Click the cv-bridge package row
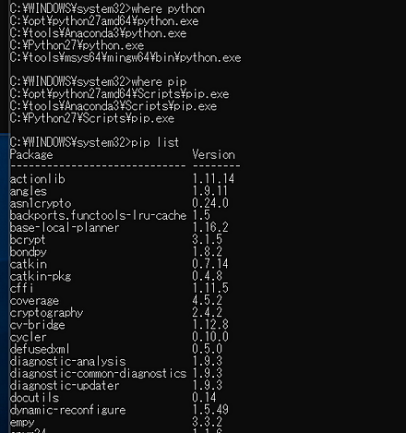 pyautogui.click(x=119, y=325)
